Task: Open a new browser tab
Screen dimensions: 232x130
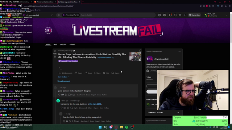Action: (x=83, y=2)
